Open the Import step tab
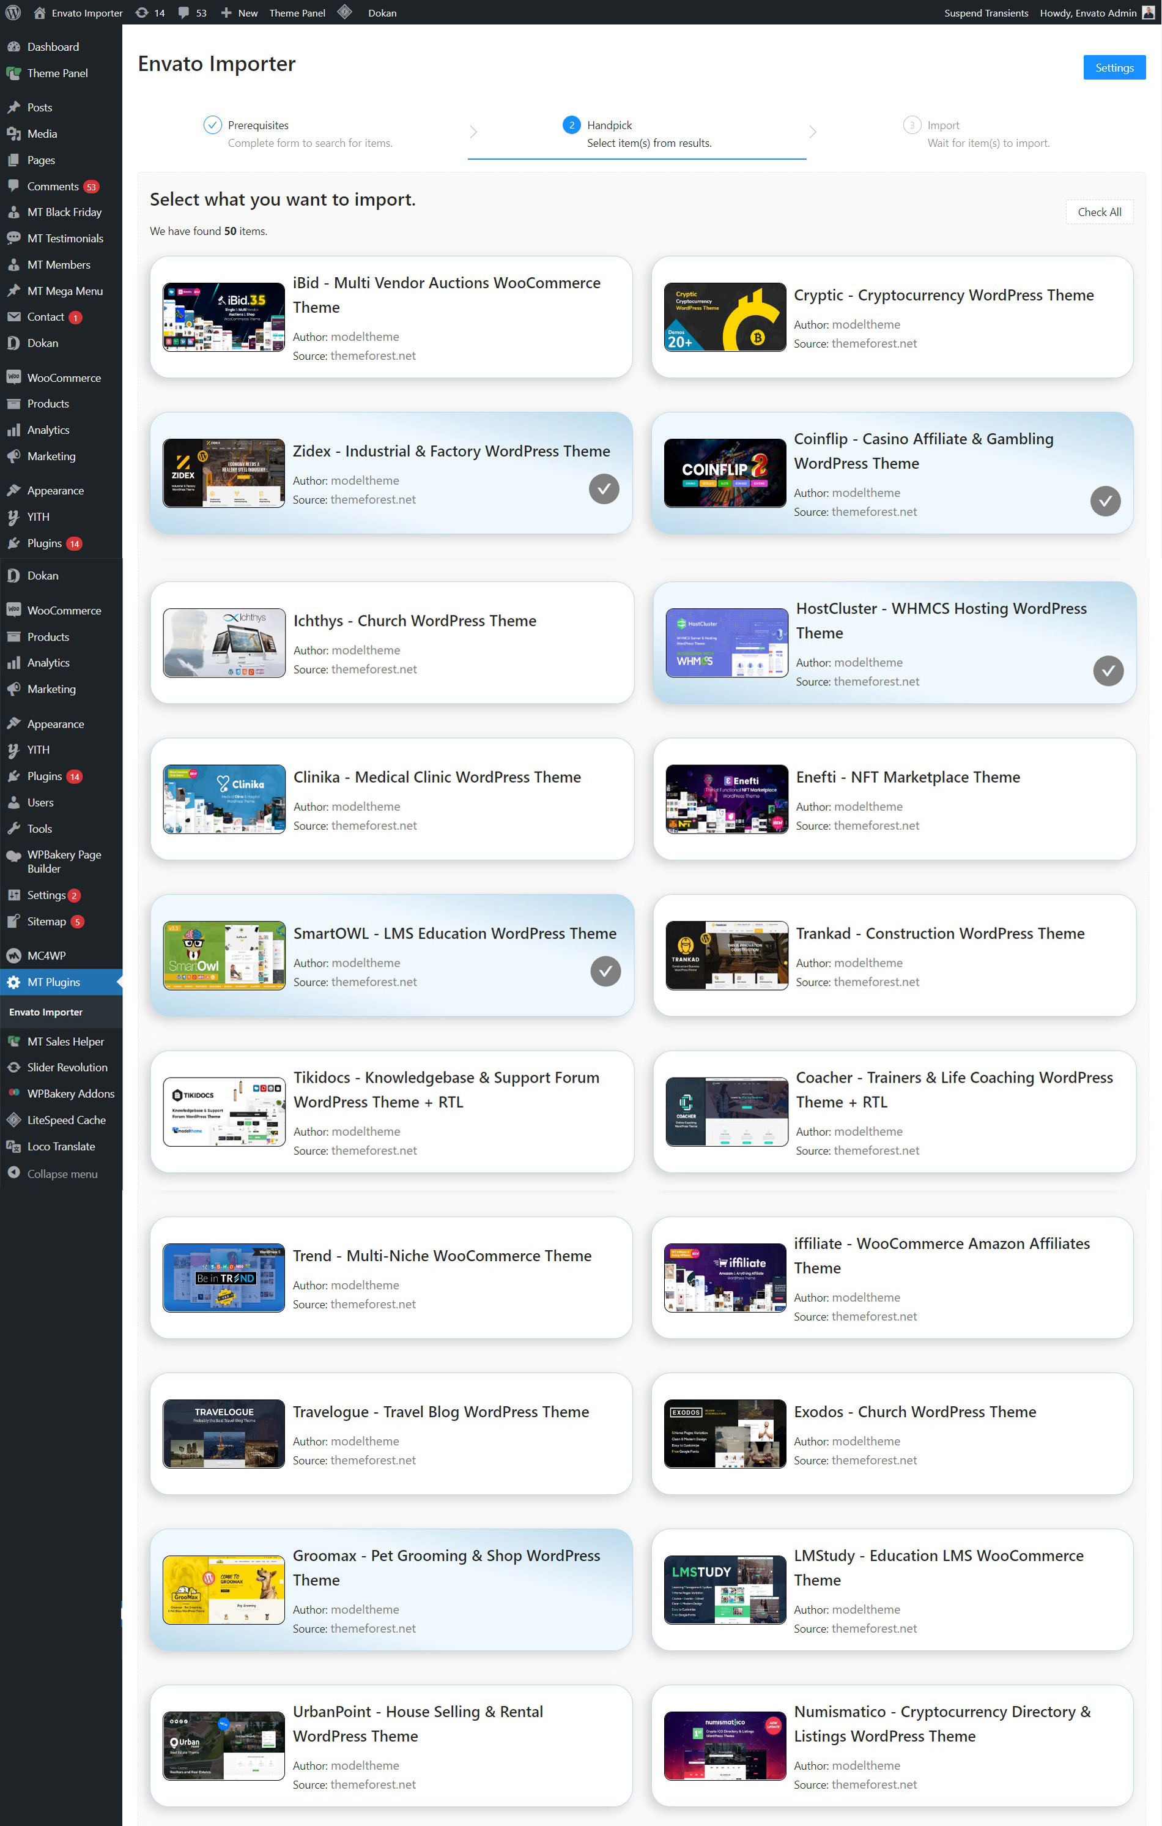Image resolution: width=1162 pixels, height=1826 pixels. pyautogui.click(x=976, y=133)
